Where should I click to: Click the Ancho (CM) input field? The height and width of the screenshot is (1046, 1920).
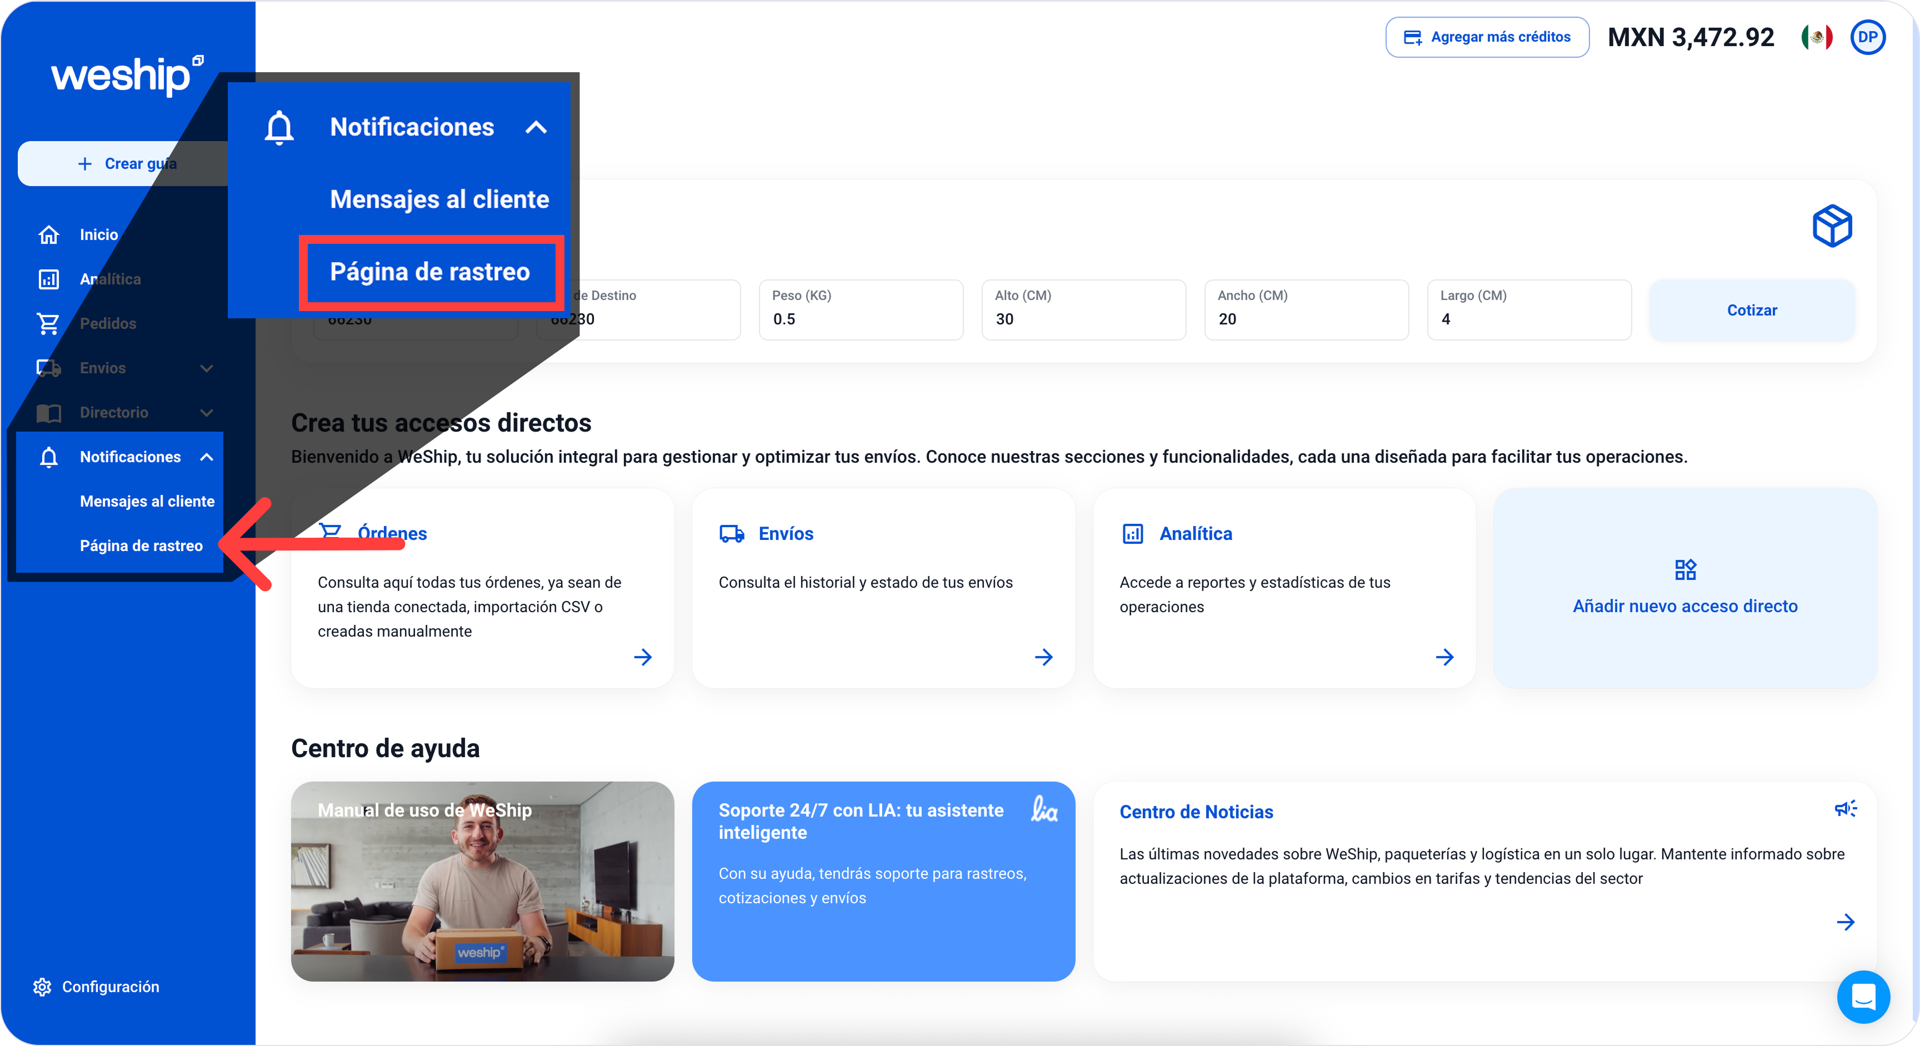click(x=1307, y=311)
